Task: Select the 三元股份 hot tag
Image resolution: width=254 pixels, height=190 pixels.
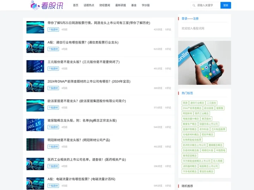Action: tap(212, 103)
